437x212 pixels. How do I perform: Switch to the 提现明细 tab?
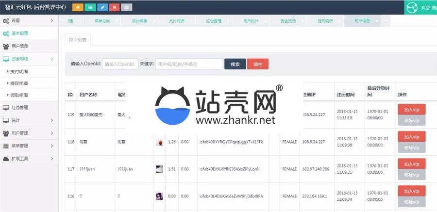[325, 21]
